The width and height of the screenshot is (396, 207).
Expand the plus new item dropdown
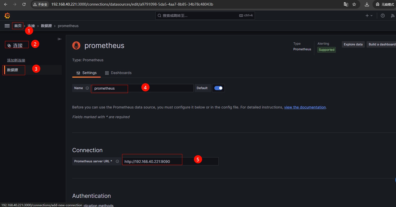tap(369, 16)
